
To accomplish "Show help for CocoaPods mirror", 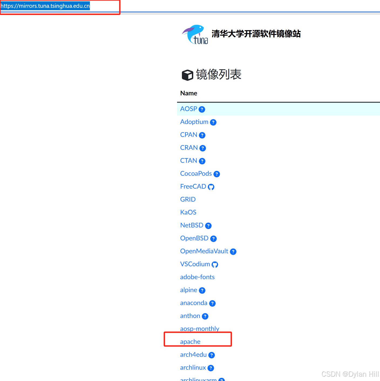I will point(217,174).
